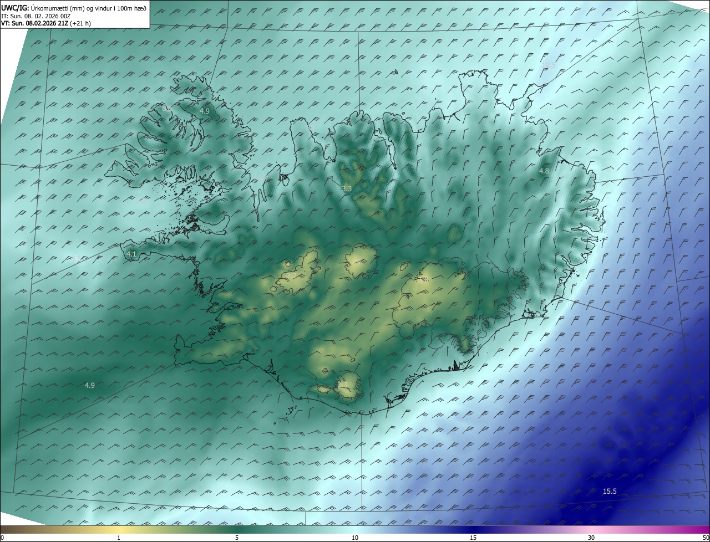Image resolution: width=710 pixels, height=542 pixels.
Task: Click the '30' tick on the color scale
Action: [x=591, y=538]
